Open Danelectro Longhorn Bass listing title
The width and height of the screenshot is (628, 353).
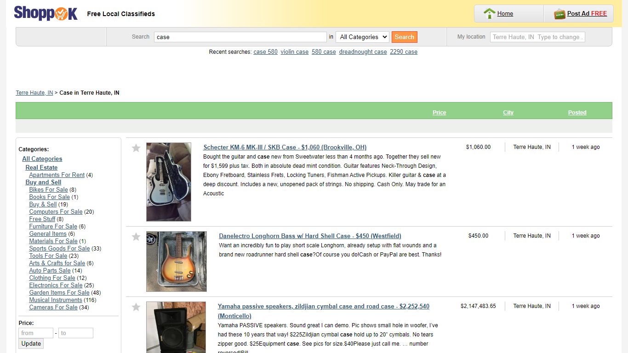tap(310, 236)
